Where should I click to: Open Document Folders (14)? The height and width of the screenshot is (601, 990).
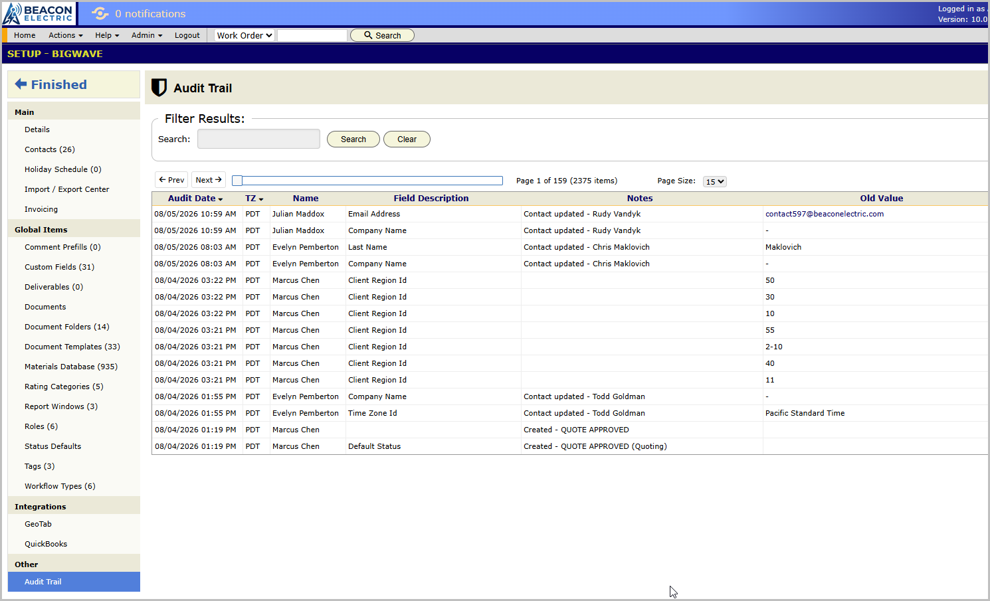[x=67, y=327]
